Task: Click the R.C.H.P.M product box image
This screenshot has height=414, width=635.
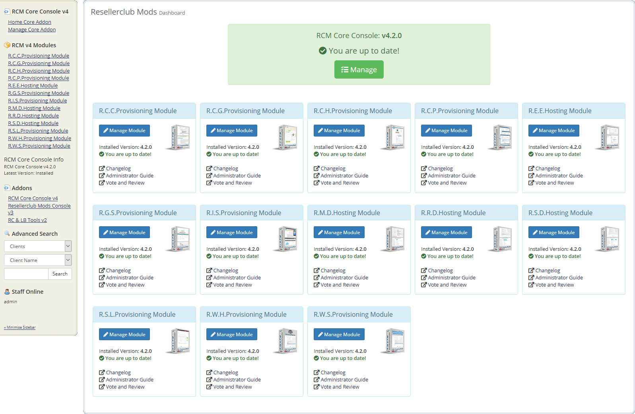Action: pyautogui.click(x=392, y=137)
